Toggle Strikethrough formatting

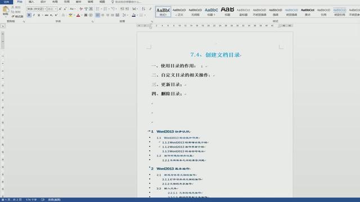pos(46,15)
